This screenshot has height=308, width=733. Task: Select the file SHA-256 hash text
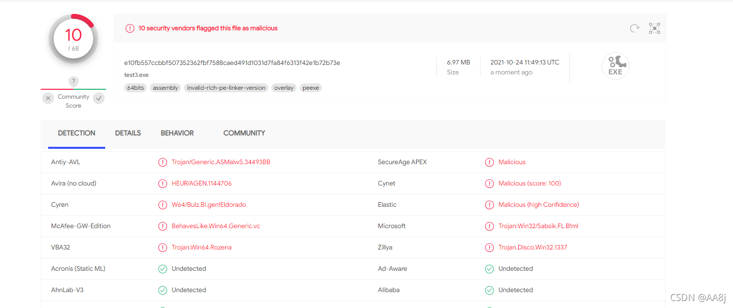coord(232,62)
